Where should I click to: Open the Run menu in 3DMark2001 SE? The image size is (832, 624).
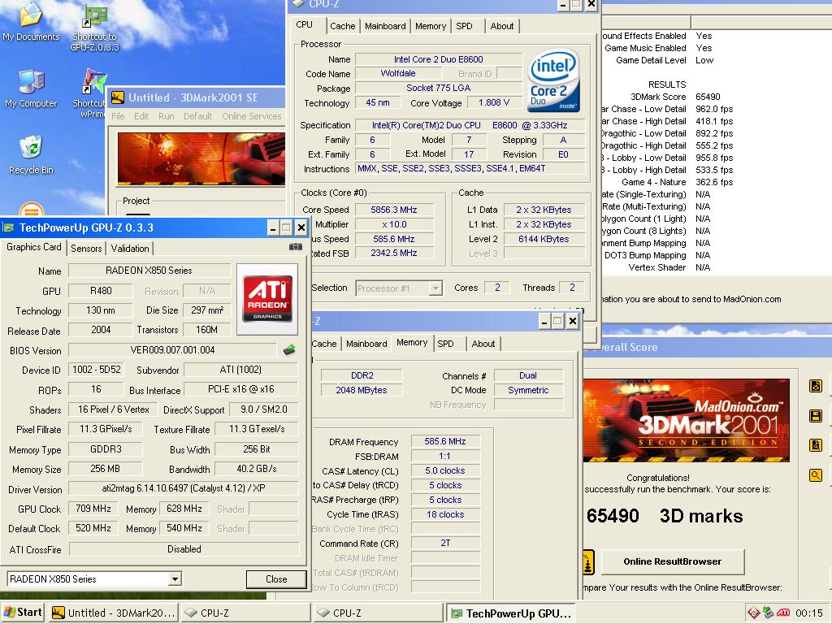166,116
